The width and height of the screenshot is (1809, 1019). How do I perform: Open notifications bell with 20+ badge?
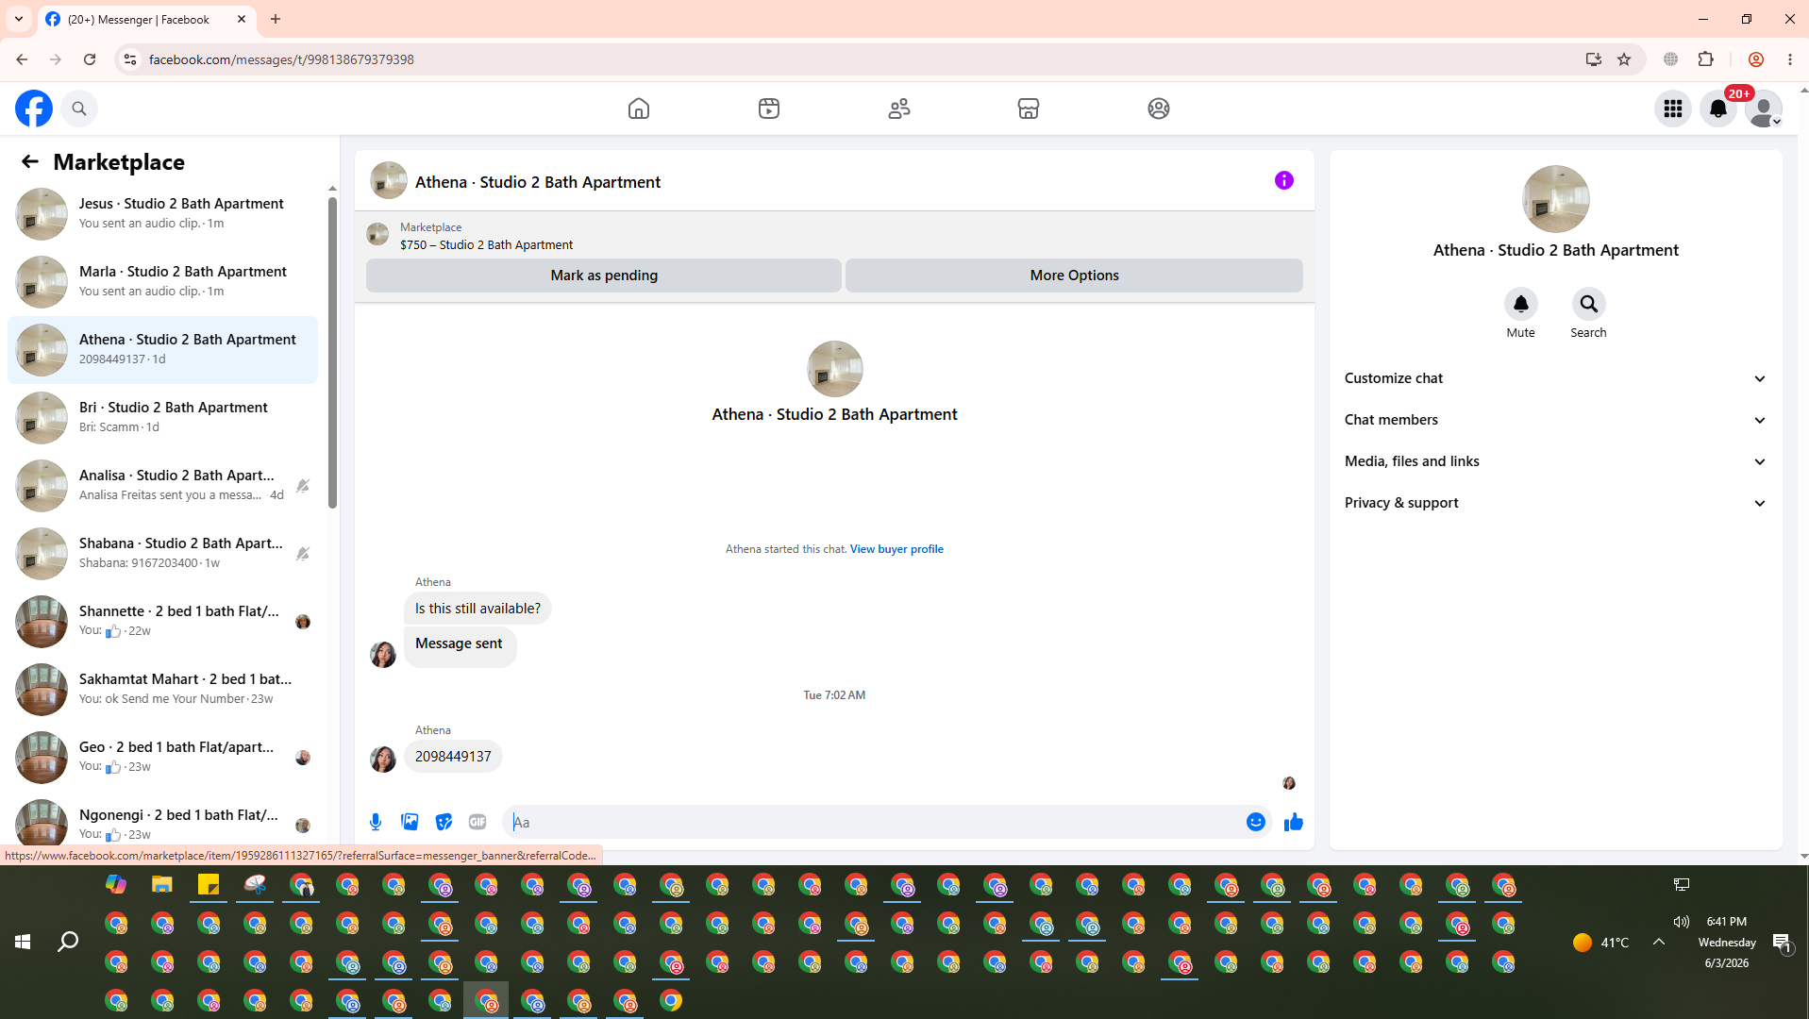pyautogui.click(x=1718, y=109)
